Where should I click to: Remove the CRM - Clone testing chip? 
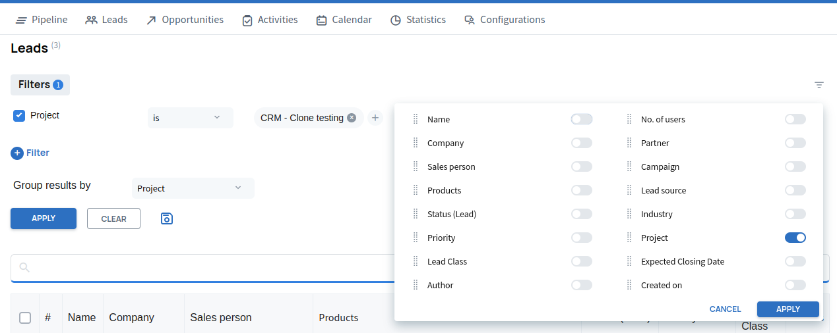coord(352,118)
